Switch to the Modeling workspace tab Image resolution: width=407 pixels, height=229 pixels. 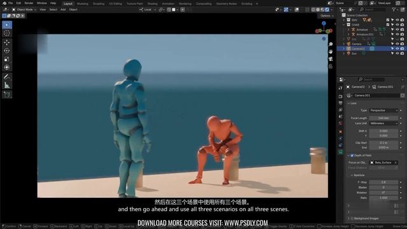click(83, 4)
